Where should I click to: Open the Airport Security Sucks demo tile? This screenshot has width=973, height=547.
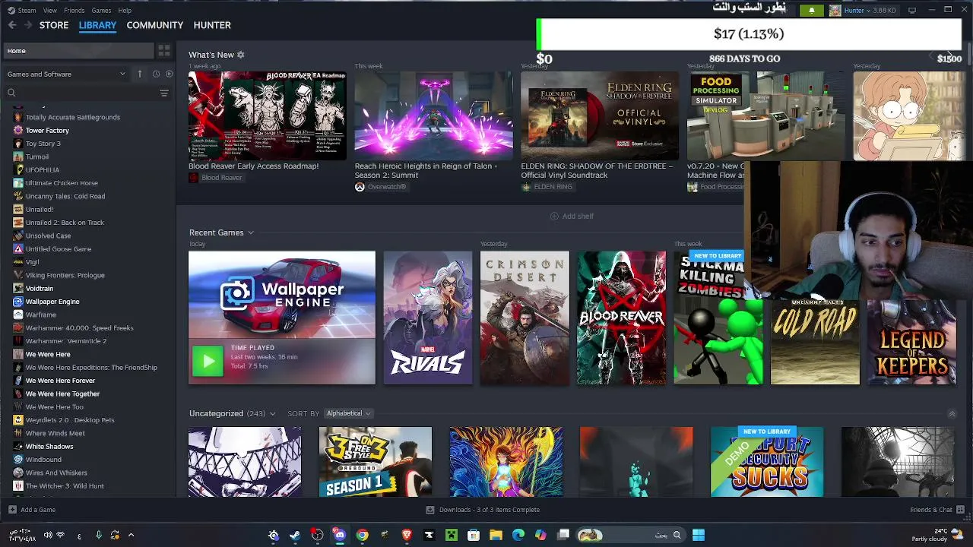click(767, 462)
